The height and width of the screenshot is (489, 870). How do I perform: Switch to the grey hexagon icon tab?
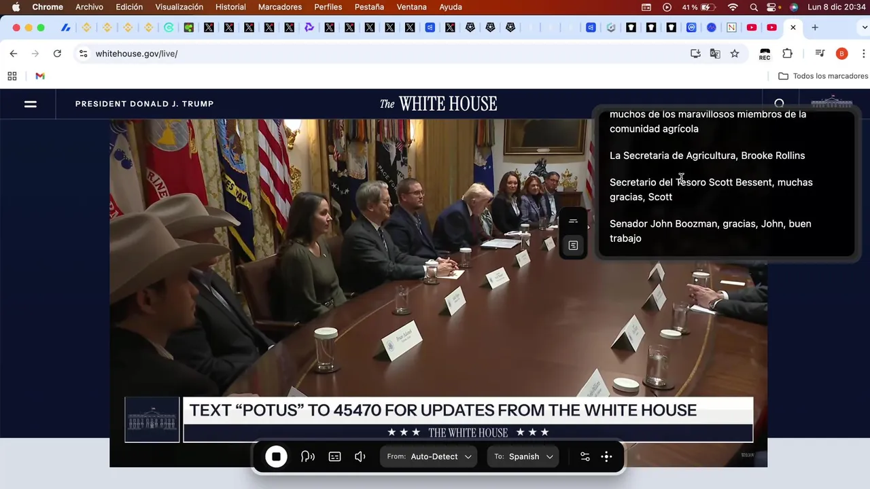click(610, 28)
